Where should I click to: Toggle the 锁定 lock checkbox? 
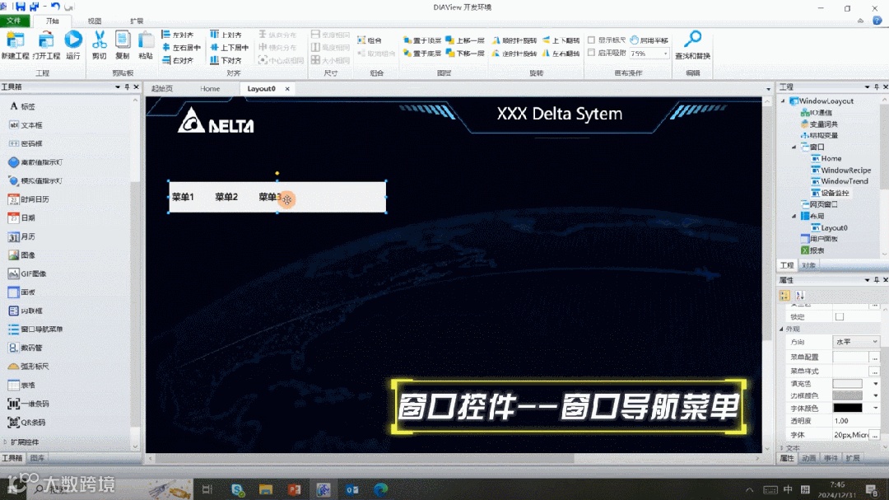coord(840,316)
